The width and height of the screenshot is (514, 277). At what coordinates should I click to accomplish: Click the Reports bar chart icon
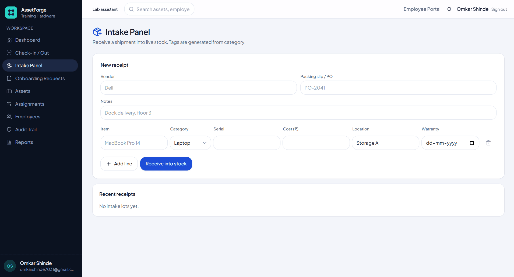(x=9, y=142)
